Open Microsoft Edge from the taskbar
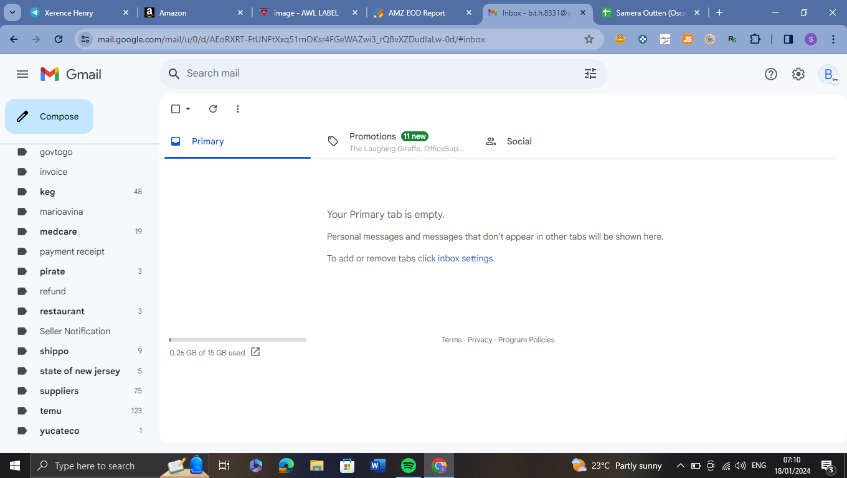This screenshot has height=478, width=847. [x=286, y=466]
